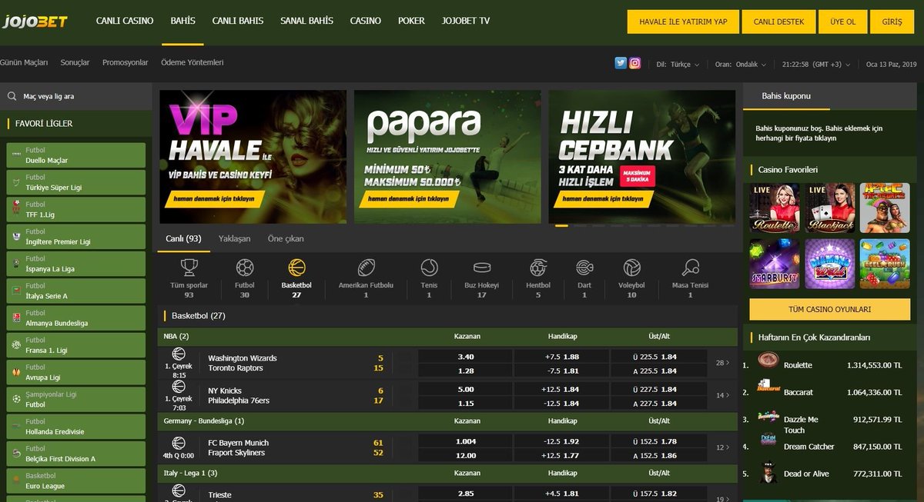Viewport: 924px width, 502px height.
Task: Click the Jojobet logo
Action: 35,22
